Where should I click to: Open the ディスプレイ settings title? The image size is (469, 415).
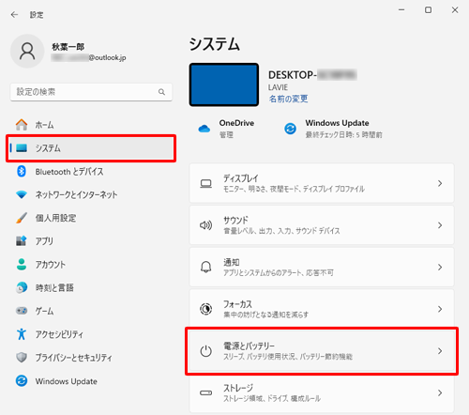pos(241,178)
